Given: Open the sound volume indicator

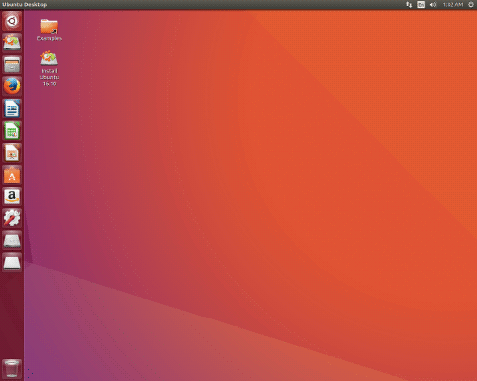Looking at the screenshot, I should click(x=433, y=5).
